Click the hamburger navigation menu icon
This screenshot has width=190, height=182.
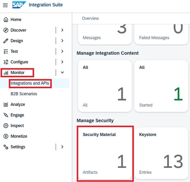5,5
